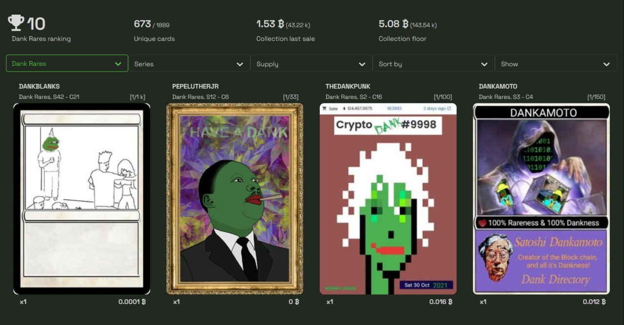Click the cart Sale icon on THEDANKPUNK card
Viewport: 624px width, 325px height.
click(324, 108)
